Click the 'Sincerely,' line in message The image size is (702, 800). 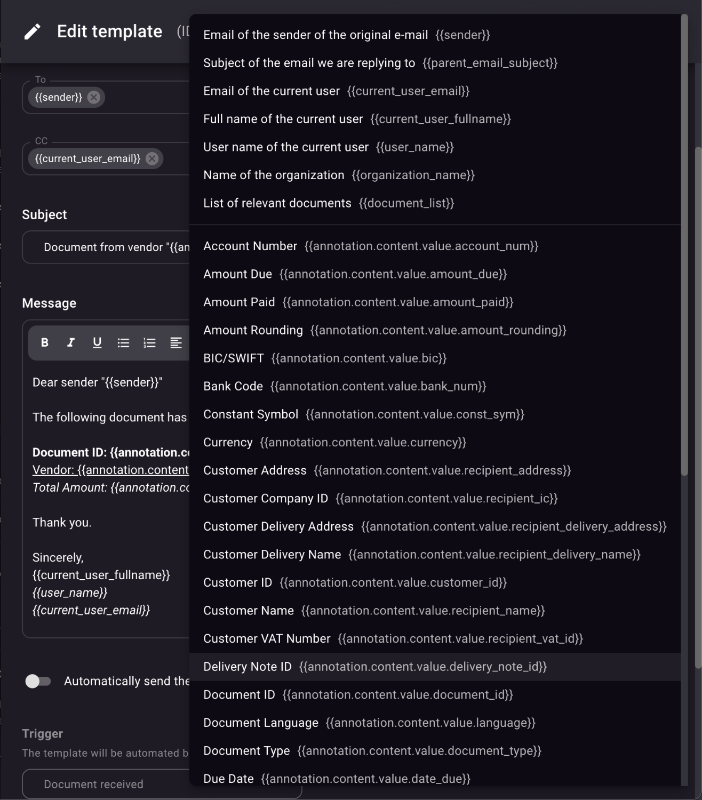(x=58, y=558)
